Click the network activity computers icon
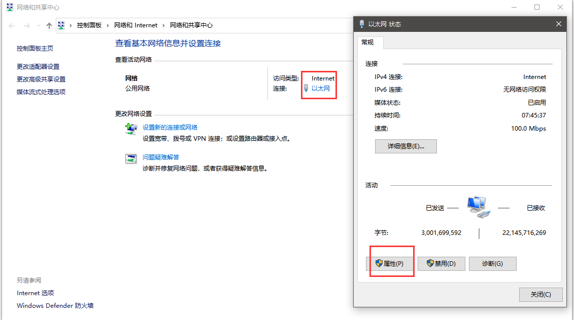The image size is (574, 320). pyautogui.click(x=479, y=207)
